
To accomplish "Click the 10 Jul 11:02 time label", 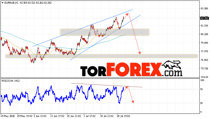I will [x=107, y=116].
